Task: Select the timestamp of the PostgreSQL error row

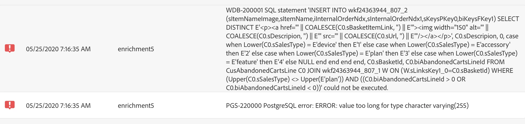Action: pos(58,106)
